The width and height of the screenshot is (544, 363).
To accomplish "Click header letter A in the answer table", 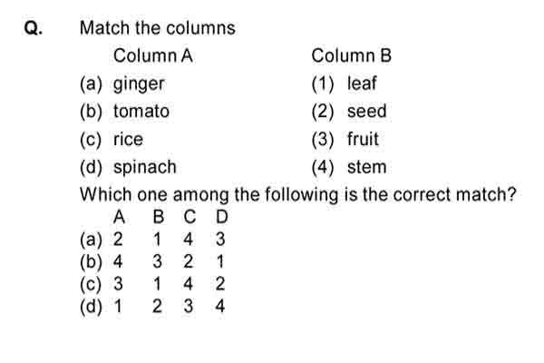I will [119, 218].
